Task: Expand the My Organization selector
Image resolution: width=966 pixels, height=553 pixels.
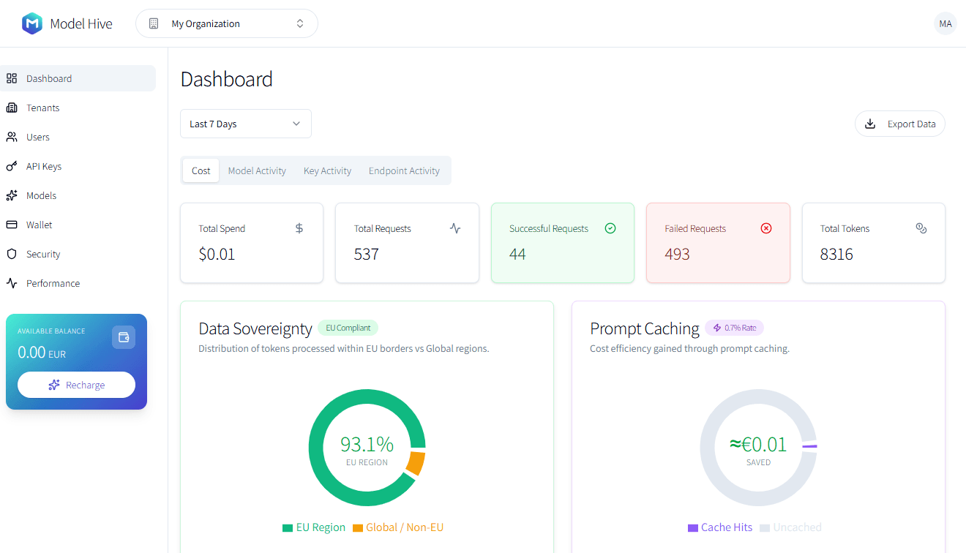Action: coord(226,23)
